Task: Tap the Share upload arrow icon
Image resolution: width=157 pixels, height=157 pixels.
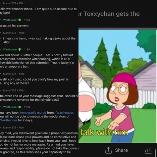Action: click(x=108, y=150)
